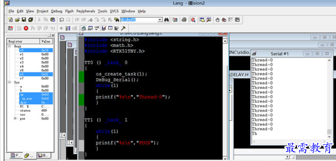
Task: Open the File menu
Action: [x=11, y=11]
